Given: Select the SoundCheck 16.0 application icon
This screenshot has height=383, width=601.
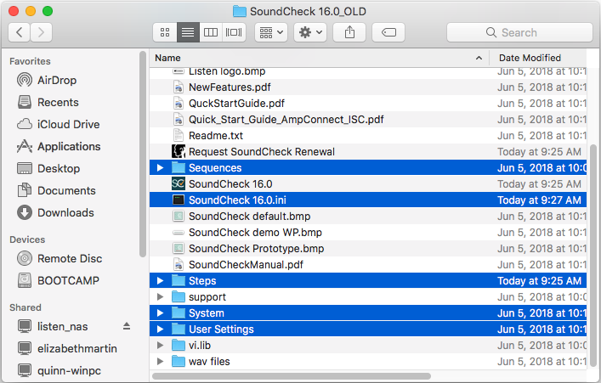Looking at the screenshot, I should 179,183.
